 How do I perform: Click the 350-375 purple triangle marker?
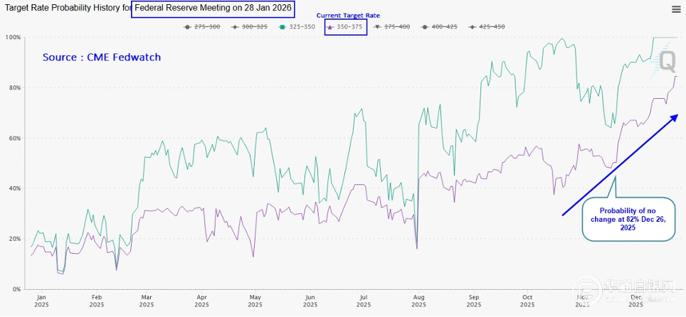pyautogui.click(x=330, y=27)
